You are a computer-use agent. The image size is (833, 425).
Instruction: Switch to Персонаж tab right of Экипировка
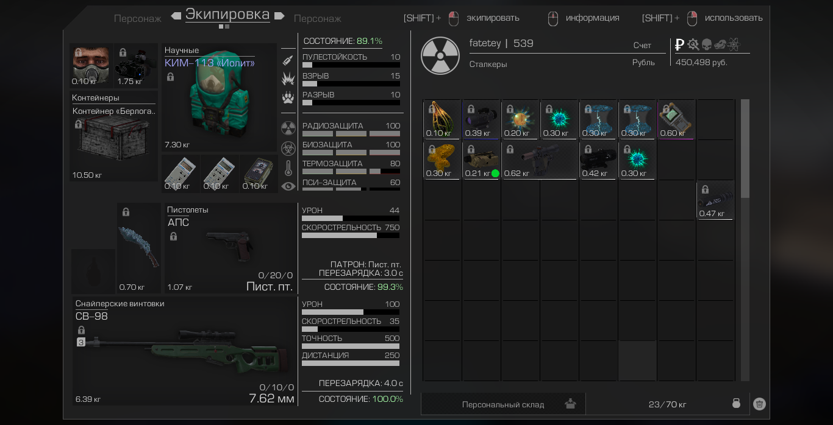pyautogui.click(x=318, y=18)
